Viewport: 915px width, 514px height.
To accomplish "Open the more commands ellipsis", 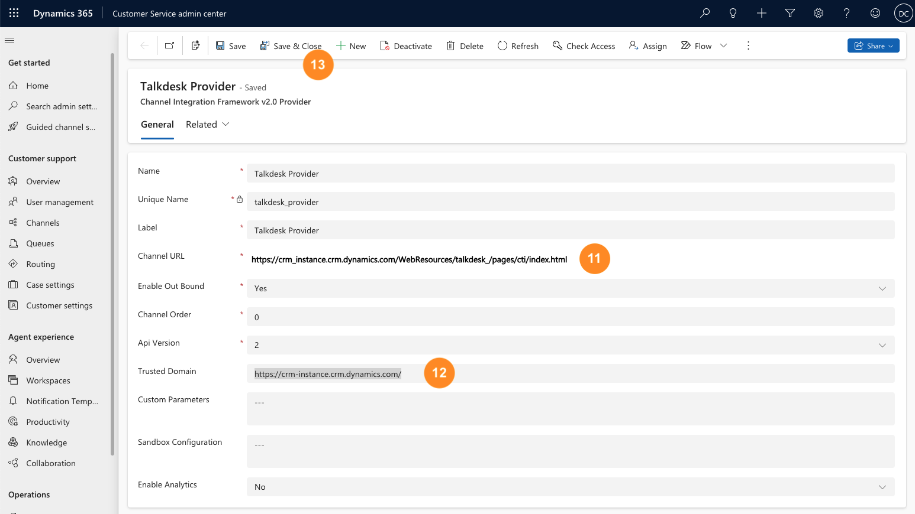I will click(748, 45).
